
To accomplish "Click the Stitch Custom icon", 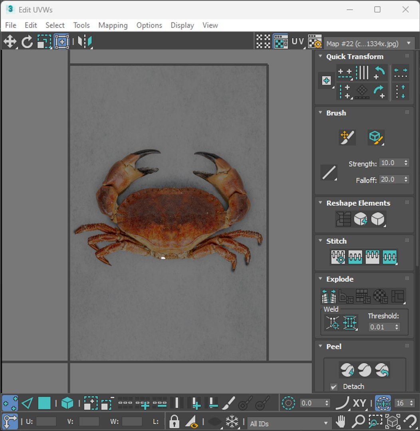I will point(390,257).
